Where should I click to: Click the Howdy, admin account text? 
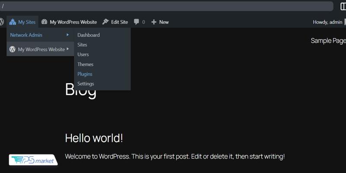(x=327, y=22)
